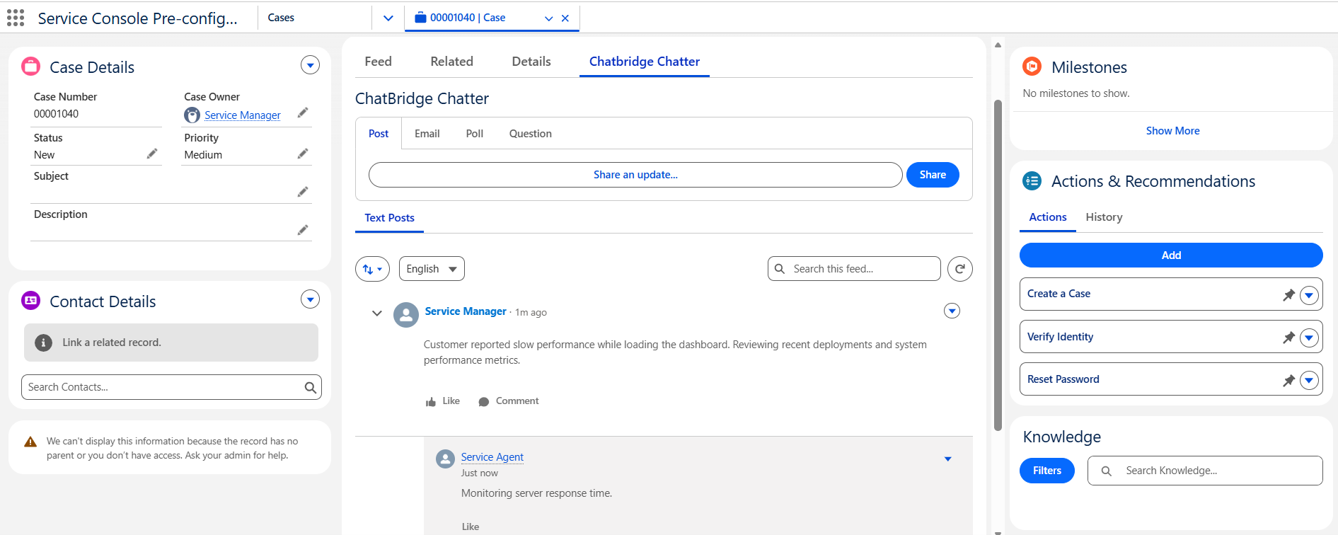Switch to the Related tab
The height and width of the screenshot is (535, 1338).
(x=451, y=62)
